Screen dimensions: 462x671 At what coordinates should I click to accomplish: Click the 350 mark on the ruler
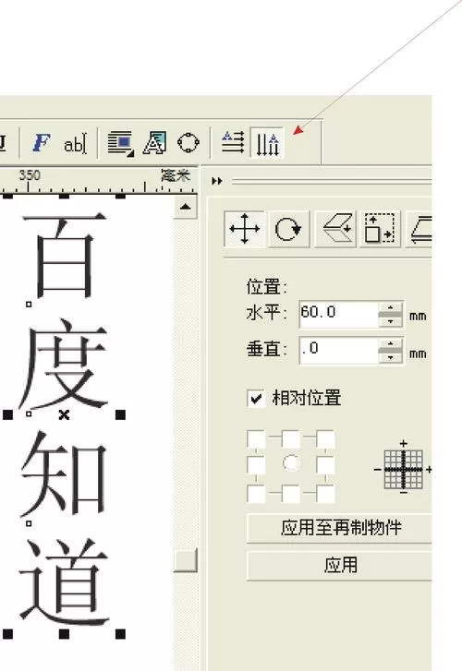(x=30, y=174)
